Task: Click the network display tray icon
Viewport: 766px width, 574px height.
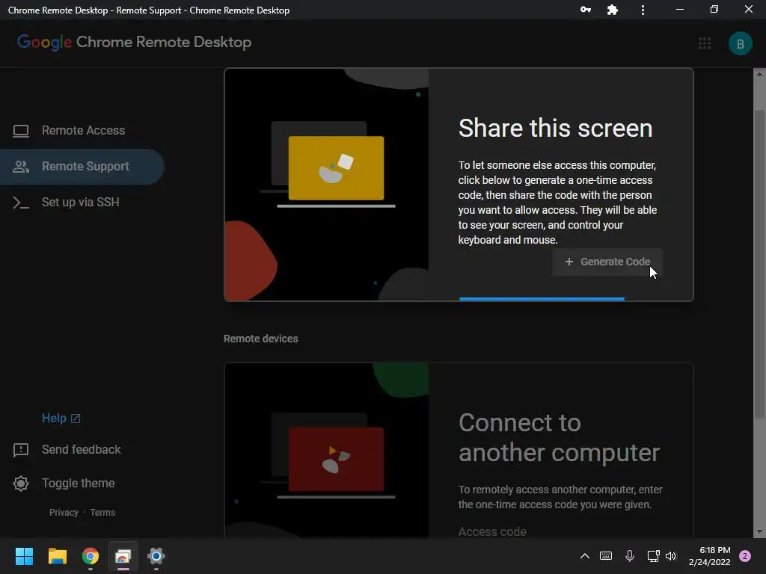Action: [x=653, y=556]
